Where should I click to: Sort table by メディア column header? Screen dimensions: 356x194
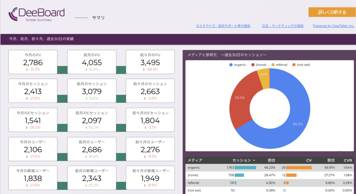pos(195,160)
